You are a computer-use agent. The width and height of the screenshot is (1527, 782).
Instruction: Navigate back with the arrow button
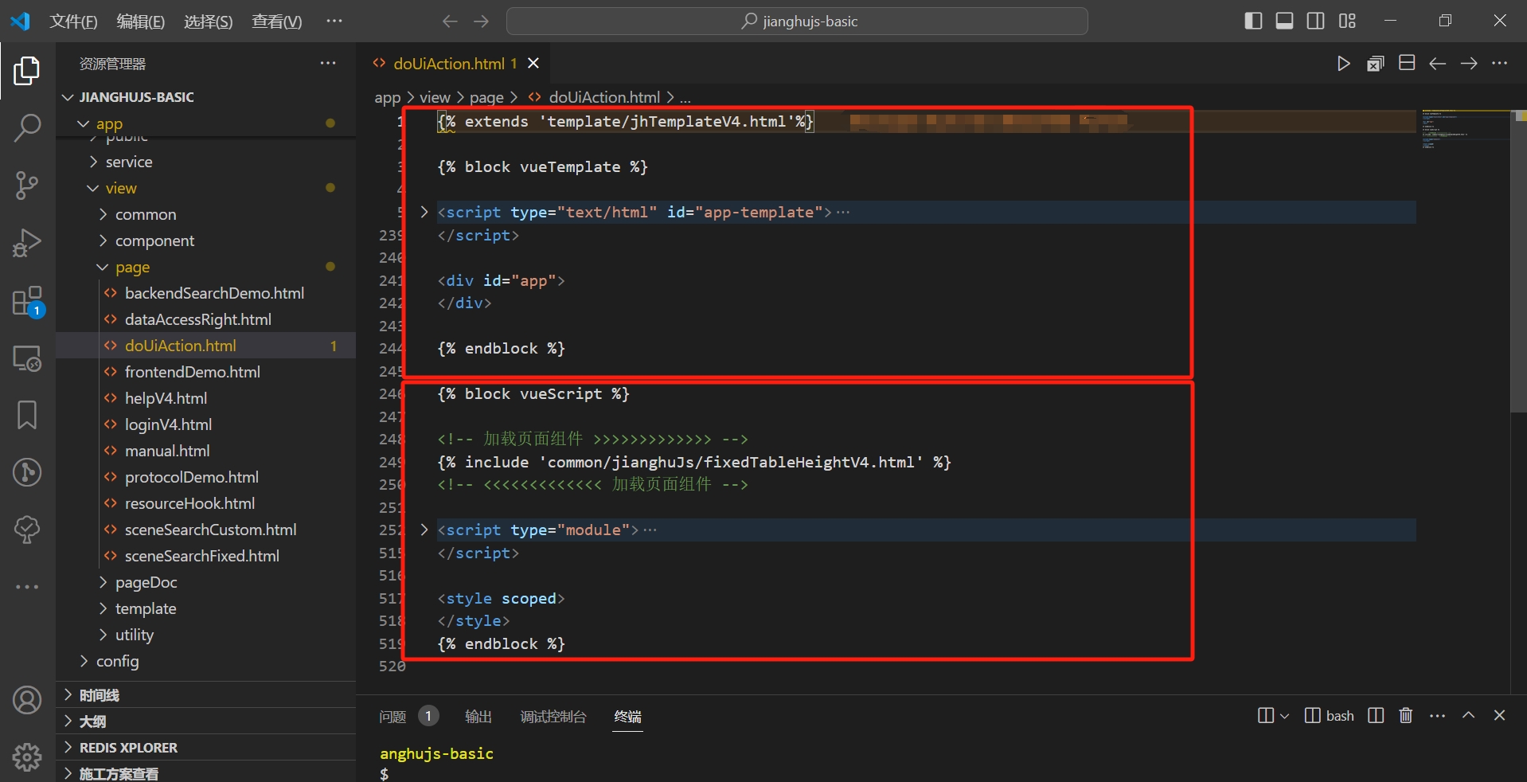coord(448,22)
